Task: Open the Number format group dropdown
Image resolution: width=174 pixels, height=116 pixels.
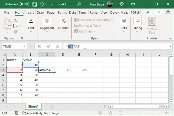Action: pyautogui.click(x=64, y=26)
